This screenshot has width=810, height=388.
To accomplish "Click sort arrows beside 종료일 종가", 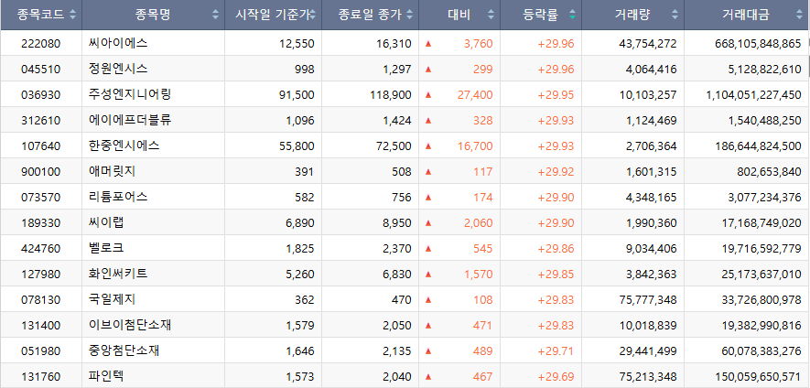I will [410, 15].
